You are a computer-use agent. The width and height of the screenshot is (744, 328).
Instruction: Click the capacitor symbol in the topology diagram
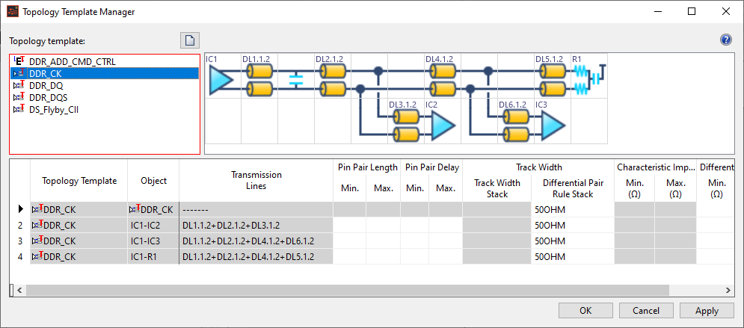296,81
